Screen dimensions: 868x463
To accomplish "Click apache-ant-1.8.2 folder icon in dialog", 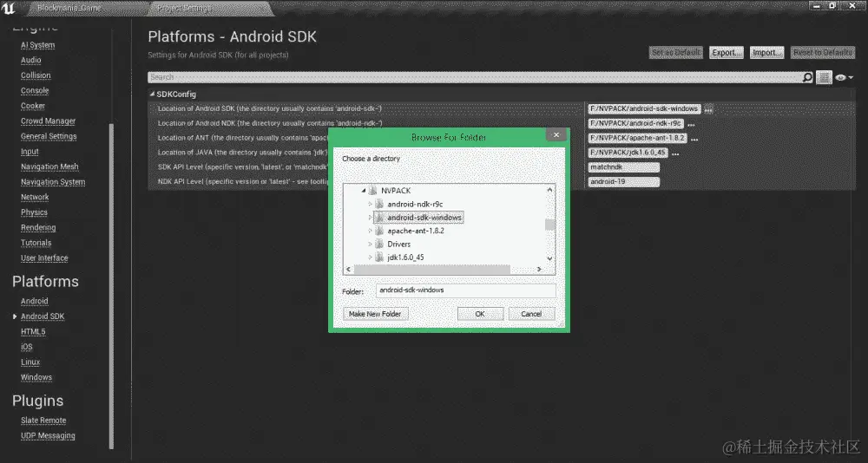I will [379, 231].
